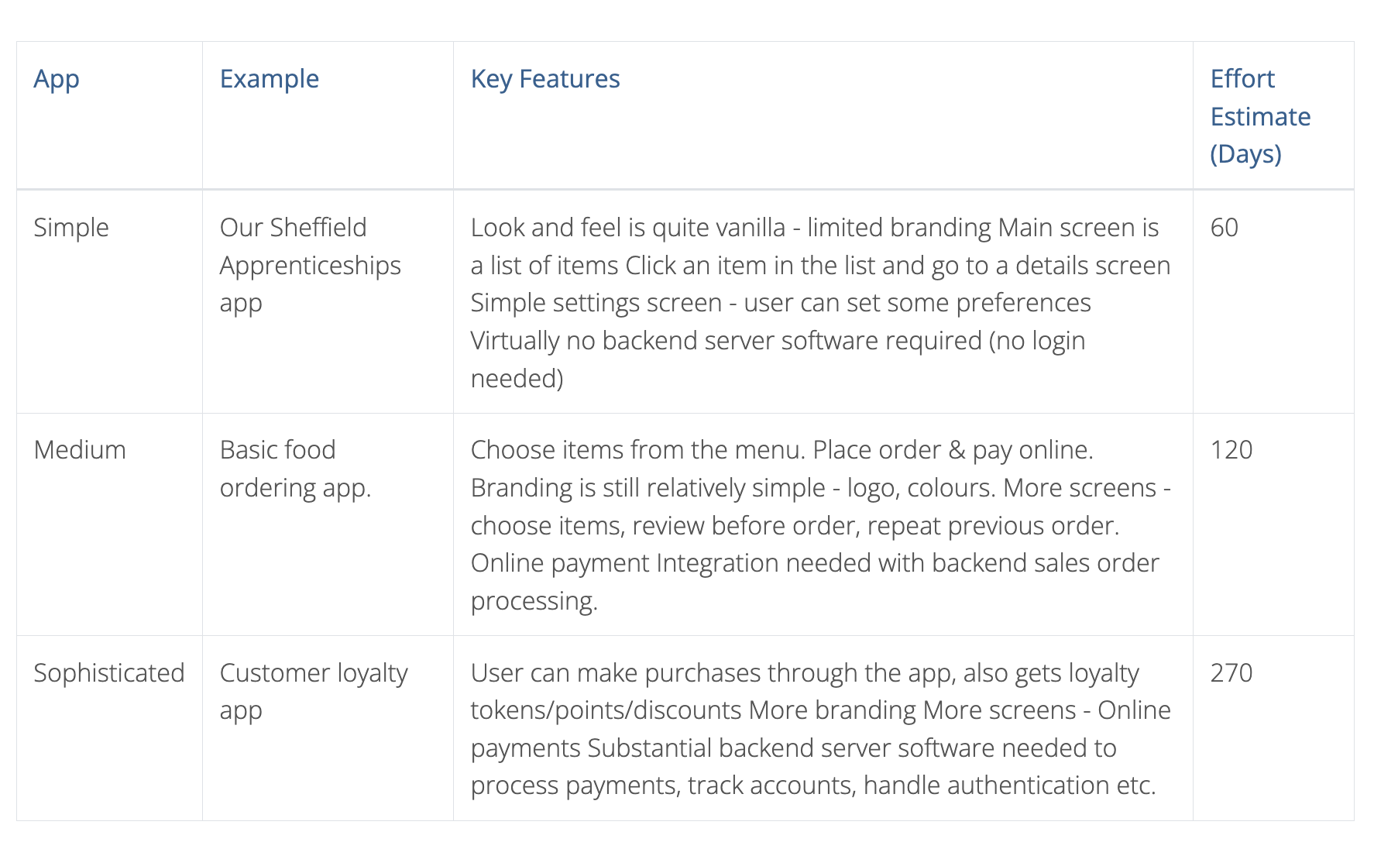The height and width of the screenshot is (849, 1374).
Task: Click the Effort Estimate (Days) header
Action: coord(1260,116)
